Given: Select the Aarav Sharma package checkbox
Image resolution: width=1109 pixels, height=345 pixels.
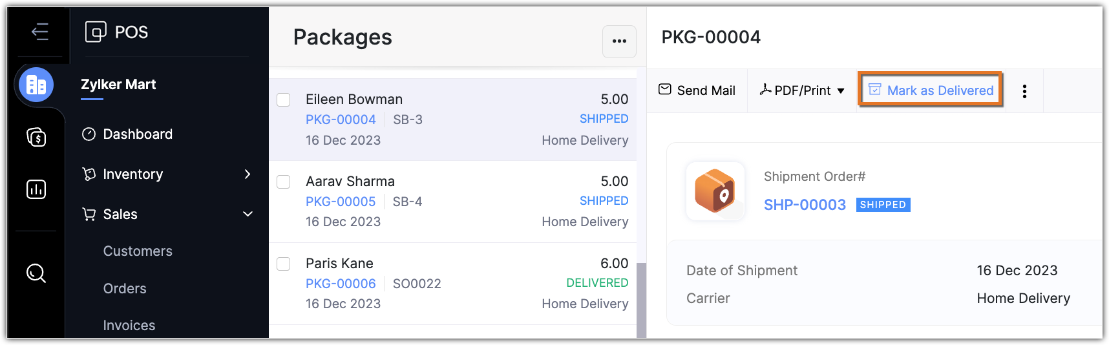Looking at the screenshot, I should (x=283, y=182).
